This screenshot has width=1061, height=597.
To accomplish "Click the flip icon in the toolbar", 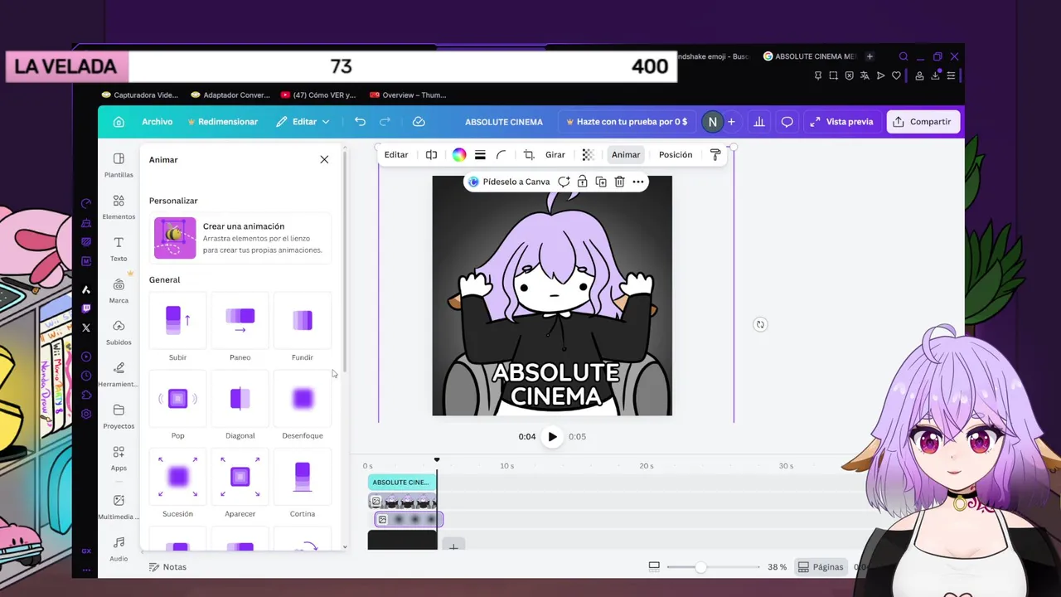I will coord(431,155).
